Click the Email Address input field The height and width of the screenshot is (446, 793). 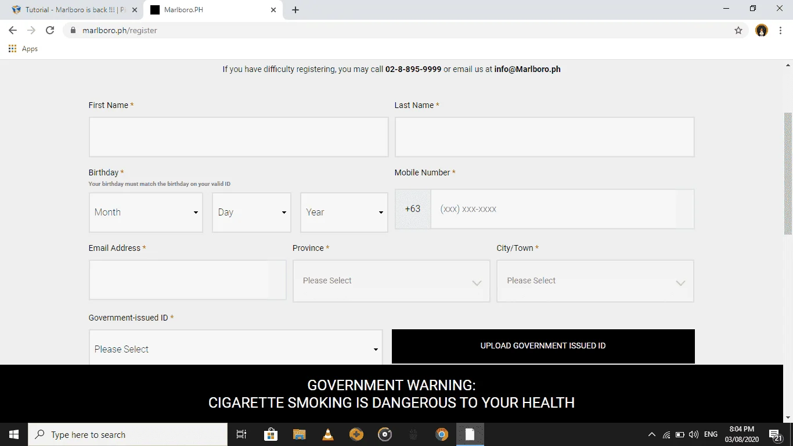click(x=188, y=280)
